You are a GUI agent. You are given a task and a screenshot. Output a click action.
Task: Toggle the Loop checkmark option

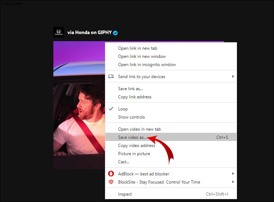pyautogui.click(x=171, y=109)
